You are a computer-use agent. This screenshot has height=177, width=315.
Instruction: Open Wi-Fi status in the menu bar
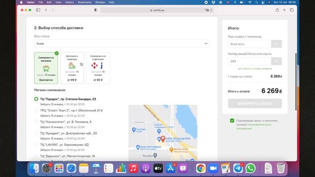250,2
